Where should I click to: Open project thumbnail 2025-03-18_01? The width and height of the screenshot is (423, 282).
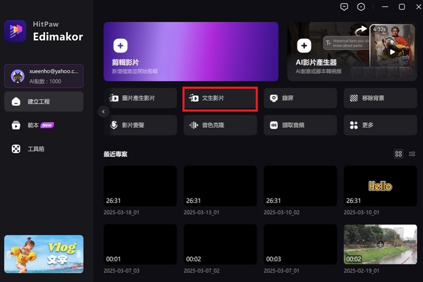[x=140, y=186]
